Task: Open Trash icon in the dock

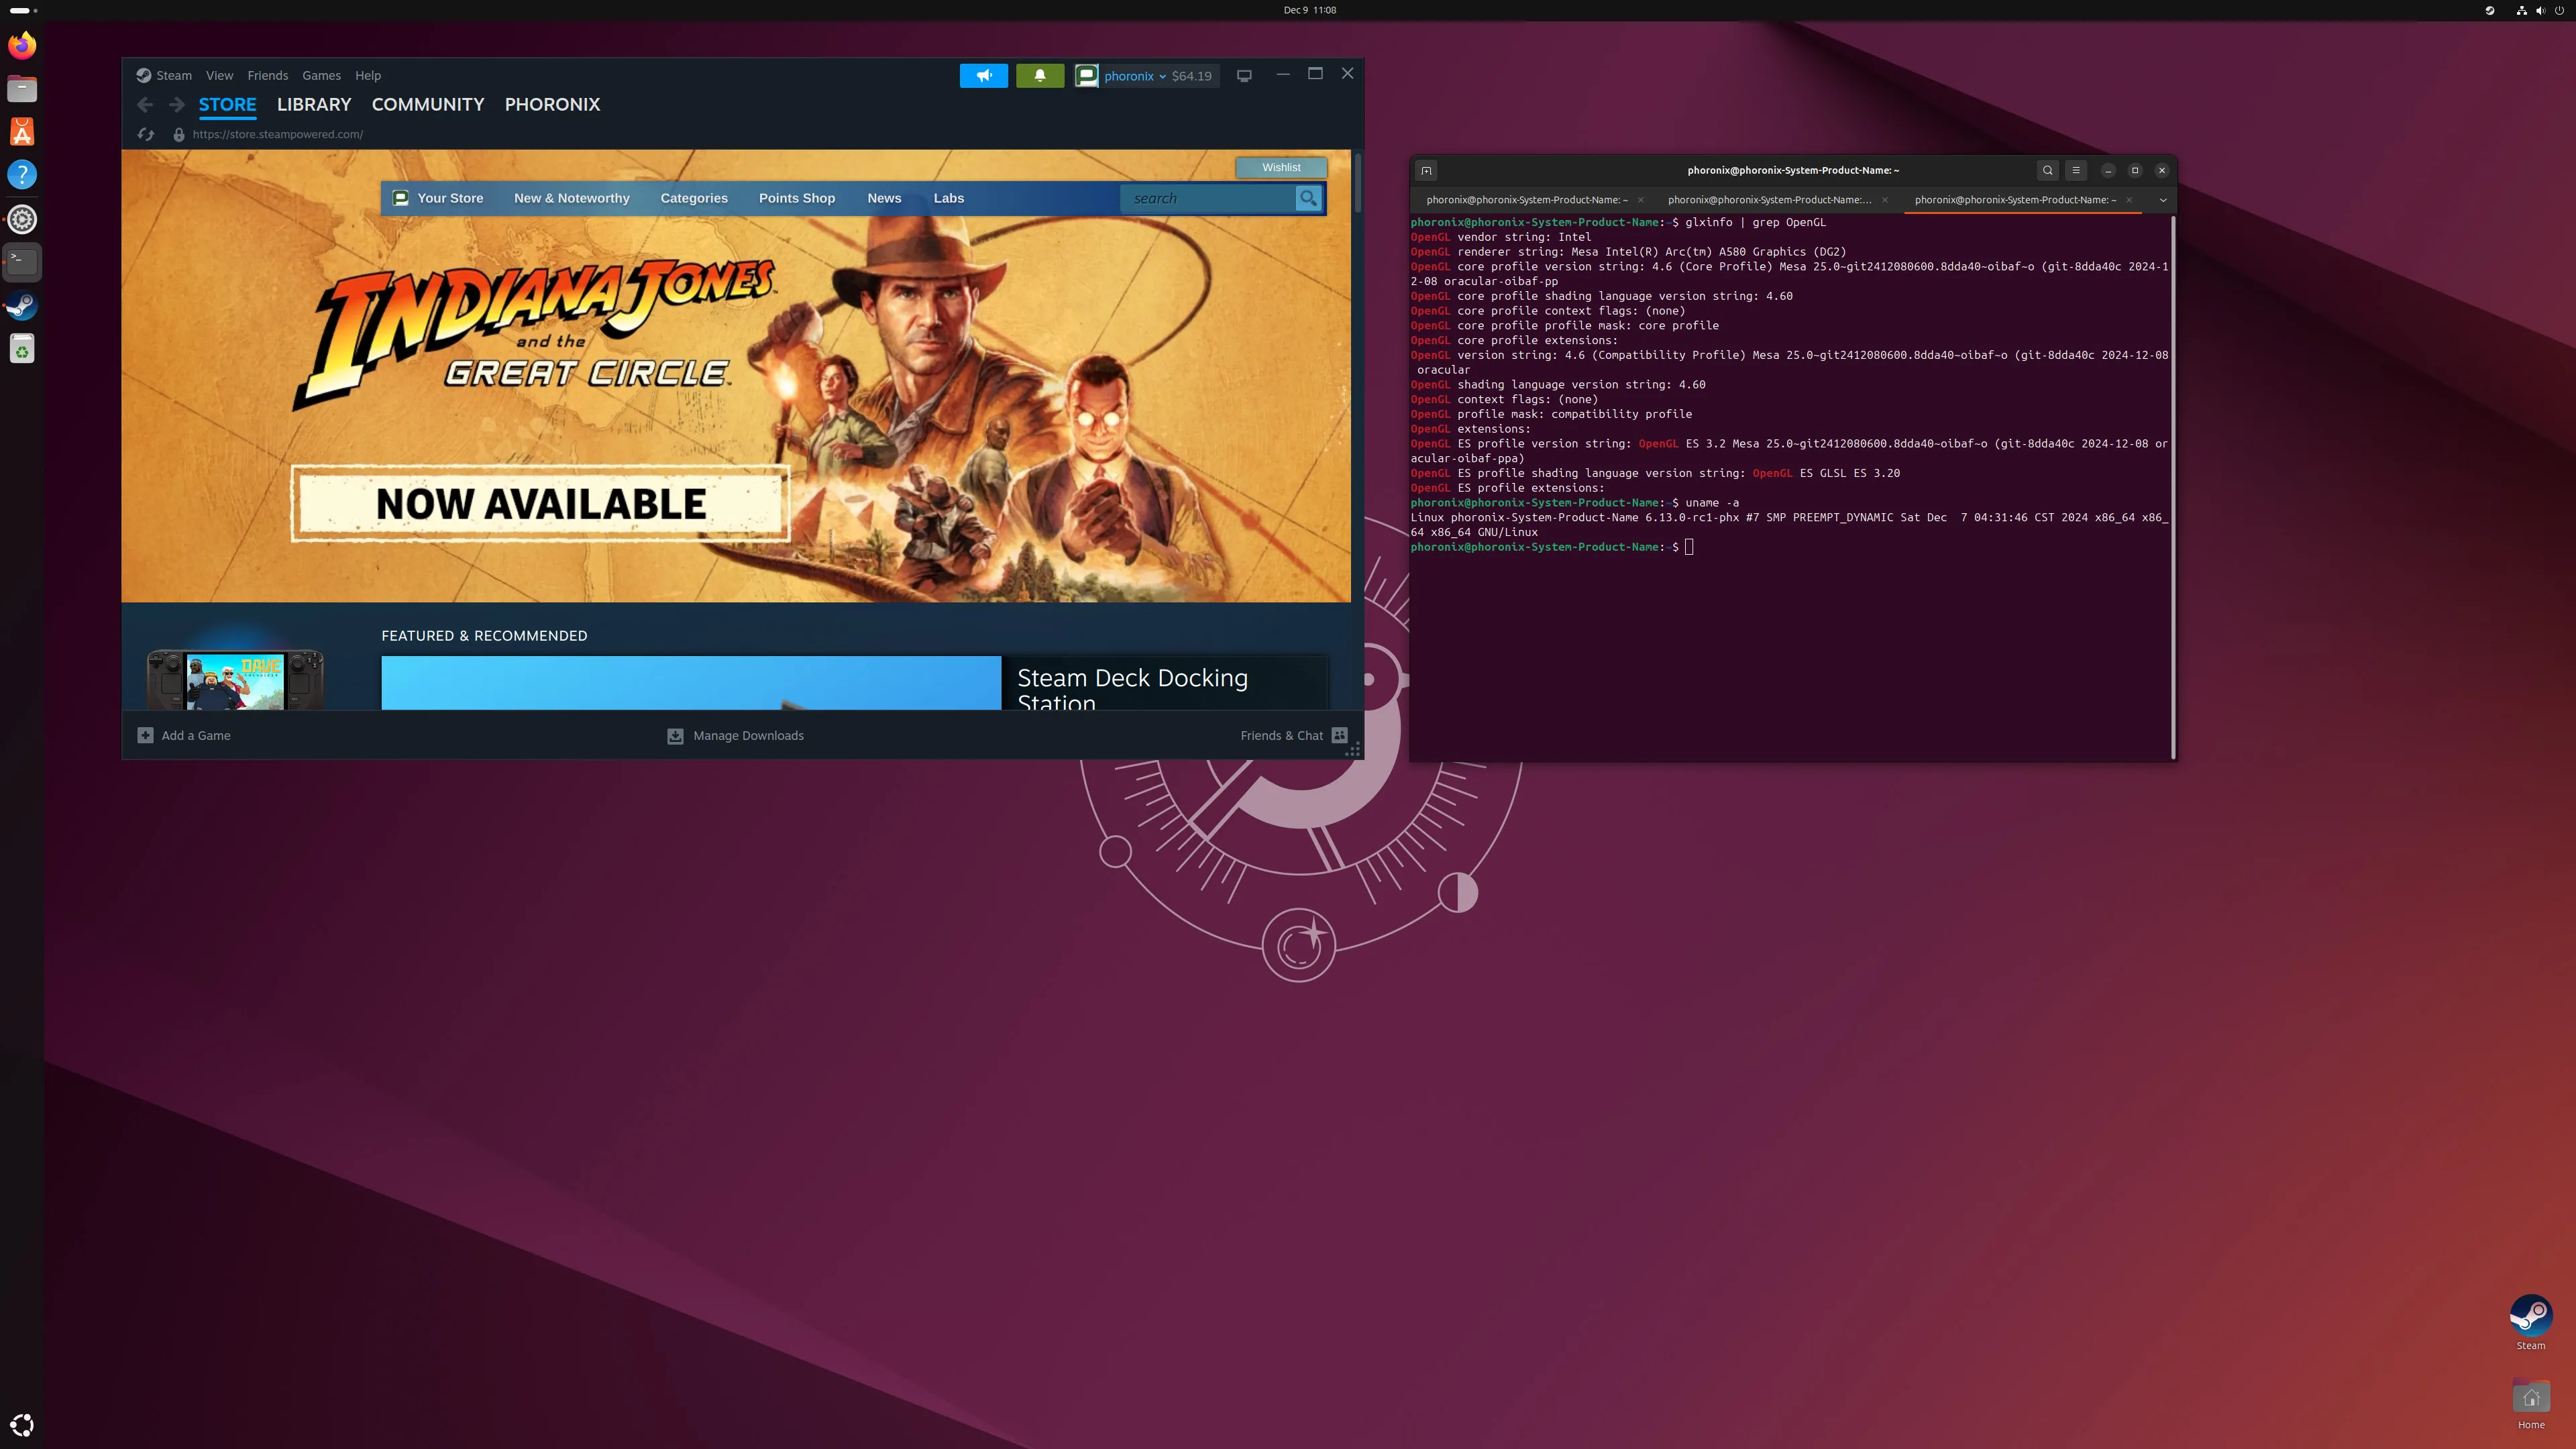Action: point(22,349)
